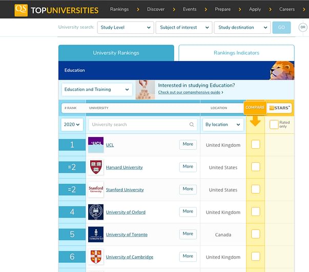Click the TopUniversities site title
Screen dimensions: 309x272
click(x=65, y=10)
